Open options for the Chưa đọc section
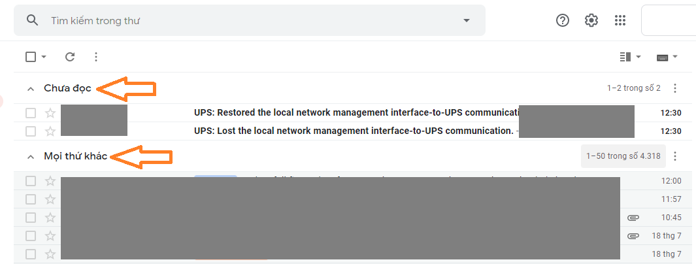This screenshot has width=696, height=264. pos(675,88)
